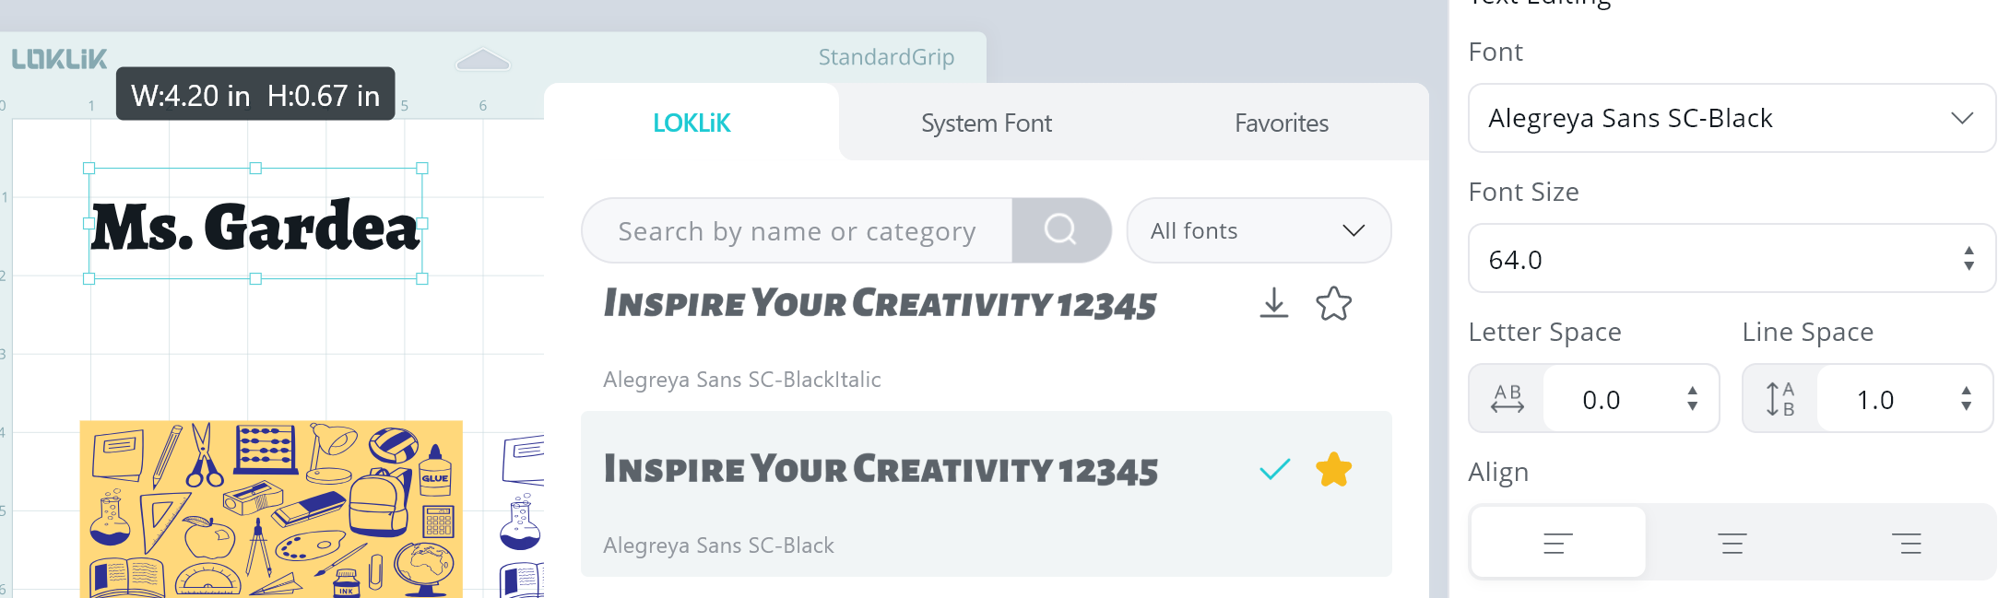The image size is (2010, 598).
Task: Select the school supplies yellow image
Action: (x=271, y=510)
